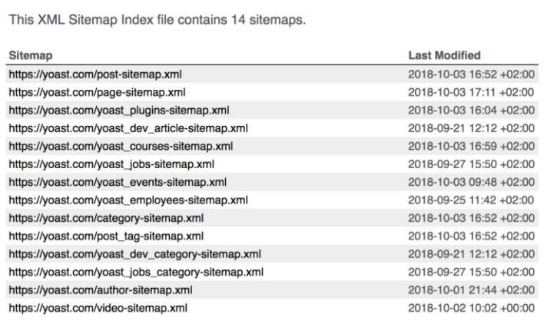The height and width of the screenshot is (324, 547).
Task: Open the post-sitemap.xml link
Action: (95, 74)
